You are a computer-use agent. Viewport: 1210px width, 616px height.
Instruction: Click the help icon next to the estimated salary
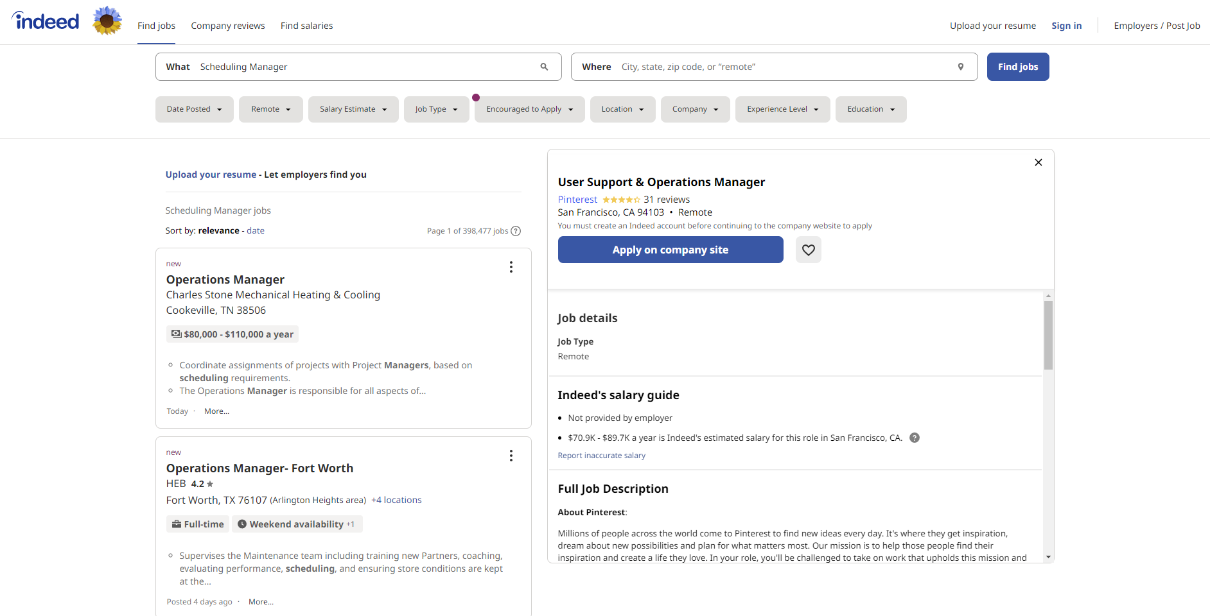click(x=914, y=438)
